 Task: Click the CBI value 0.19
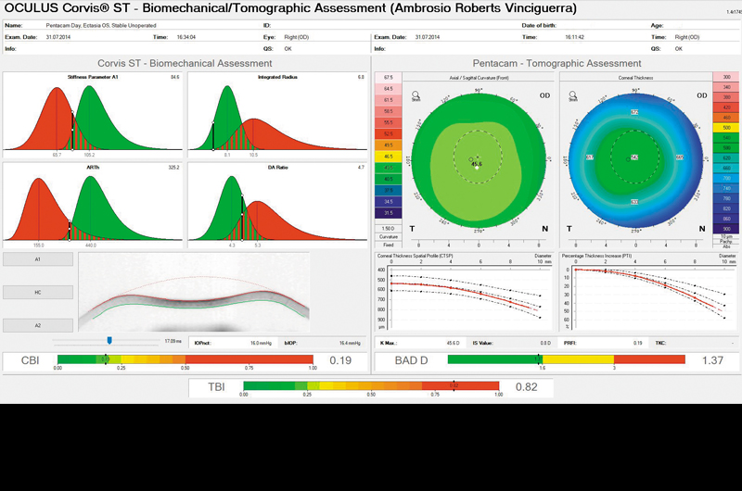pyautogui.click(x=340, y=360)
